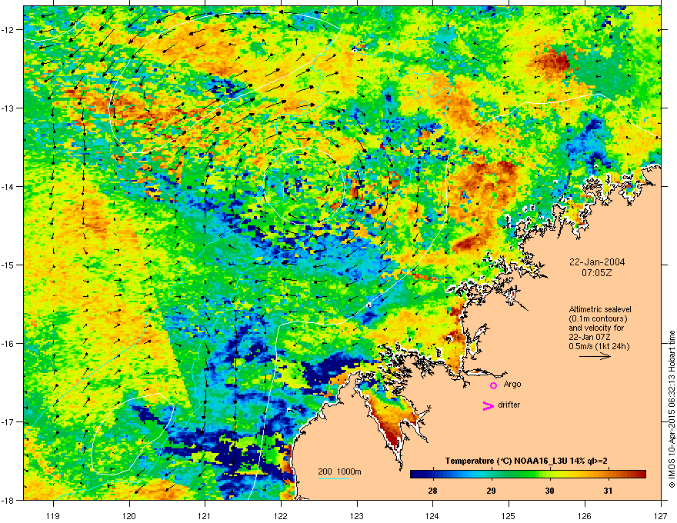Click latitude axis label -17
The width and height of the screenshot is (677, 523).
8,421
